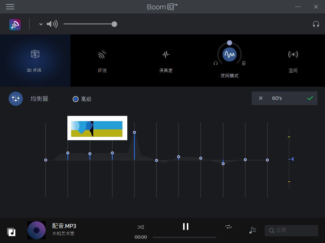
Task: Click the preamp gain triangle marker
Action: tap(292, 159)
